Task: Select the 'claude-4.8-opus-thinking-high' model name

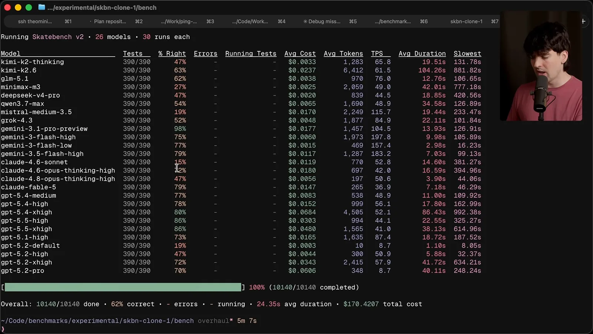Action: pos(58,179)
